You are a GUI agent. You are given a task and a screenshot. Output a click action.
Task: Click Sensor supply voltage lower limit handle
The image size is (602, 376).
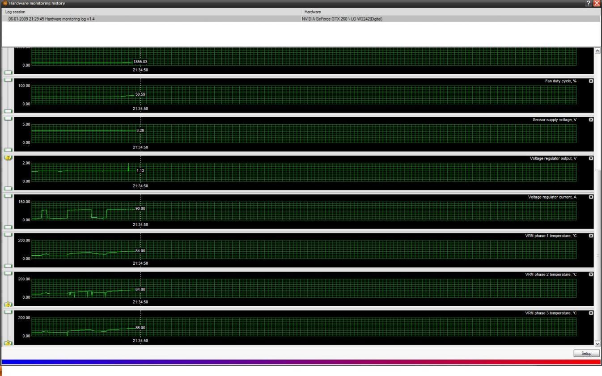[x=8, y=150]
